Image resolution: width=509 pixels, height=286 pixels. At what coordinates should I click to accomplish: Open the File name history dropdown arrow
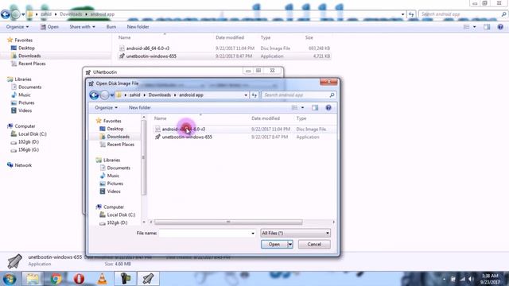[253, 233]
